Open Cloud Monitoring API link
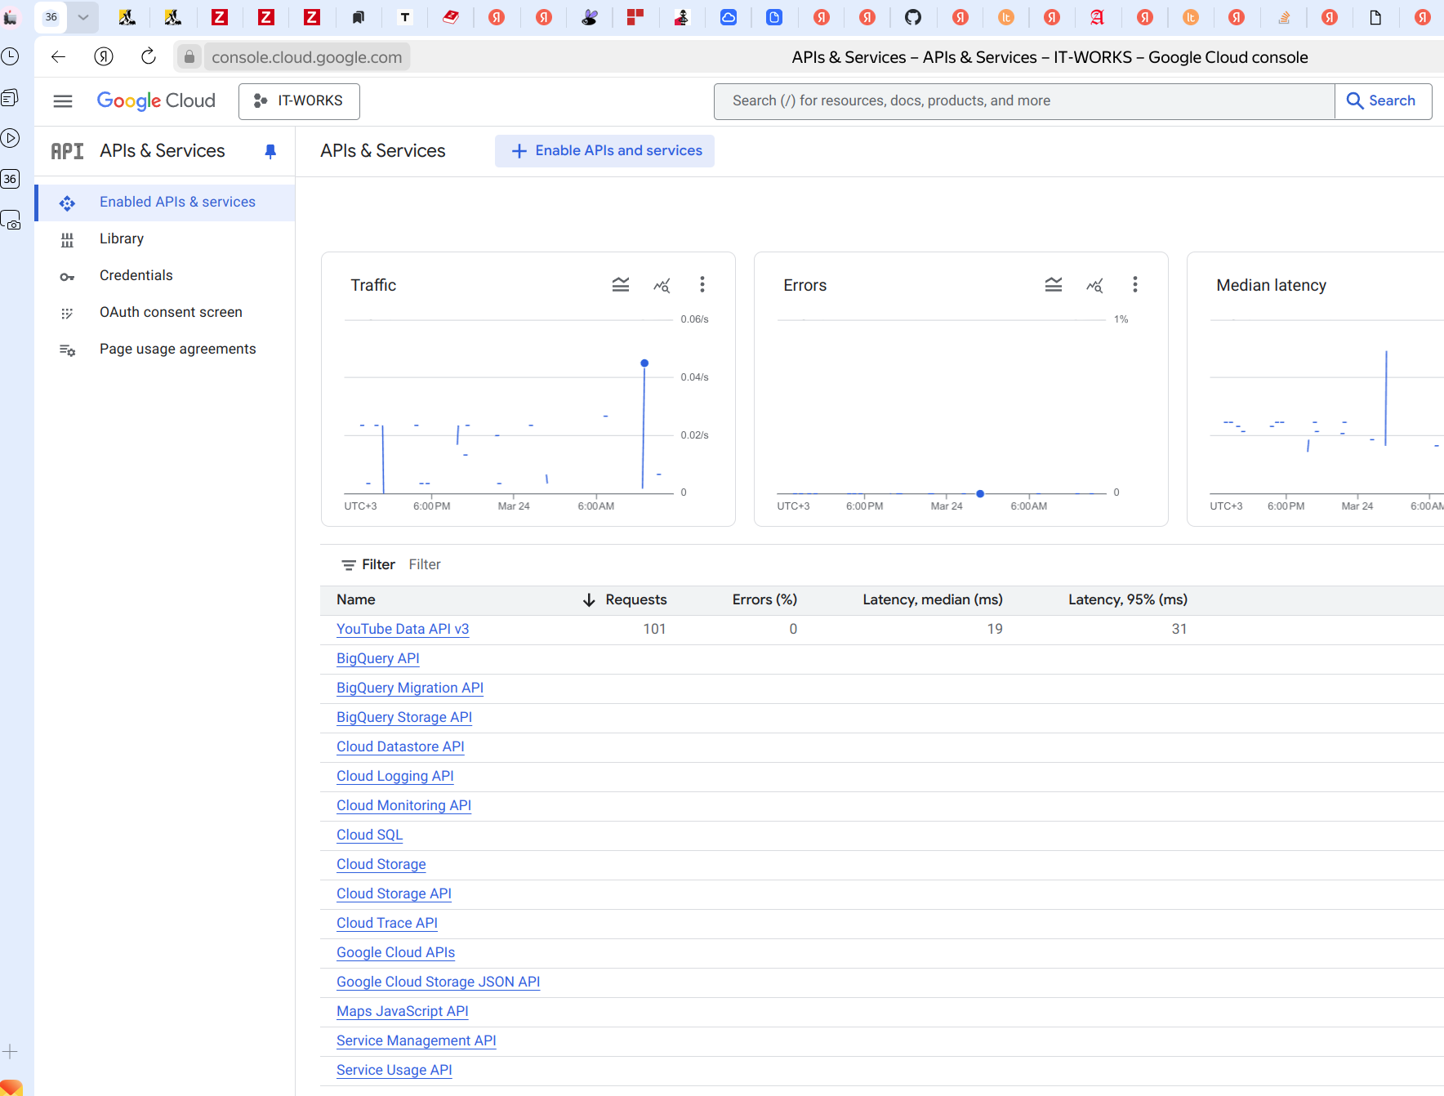Screen dimensions: 1444x1096 click(404, 806)
